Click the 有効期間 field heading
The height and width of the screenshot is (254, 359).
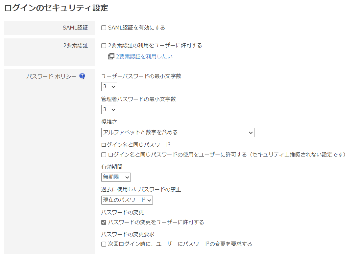[x=112, y=167]
